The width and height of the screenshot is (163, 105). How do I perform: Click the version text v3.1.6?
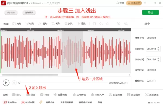(157, 103)
